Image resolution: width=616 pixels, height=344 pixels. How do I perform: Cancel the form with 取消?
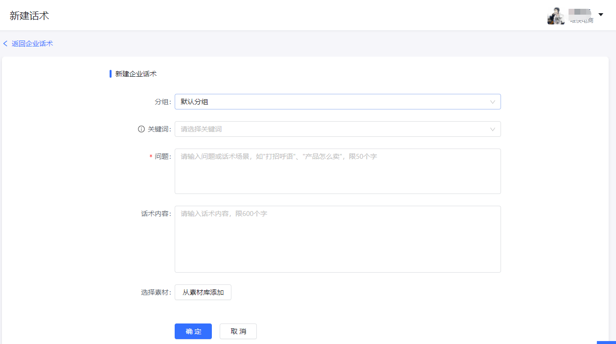238,331
